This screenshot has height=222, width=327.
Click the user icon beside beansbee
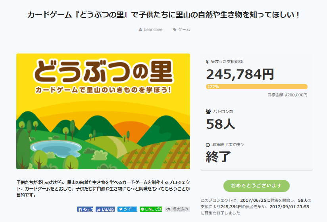(140, 30)
